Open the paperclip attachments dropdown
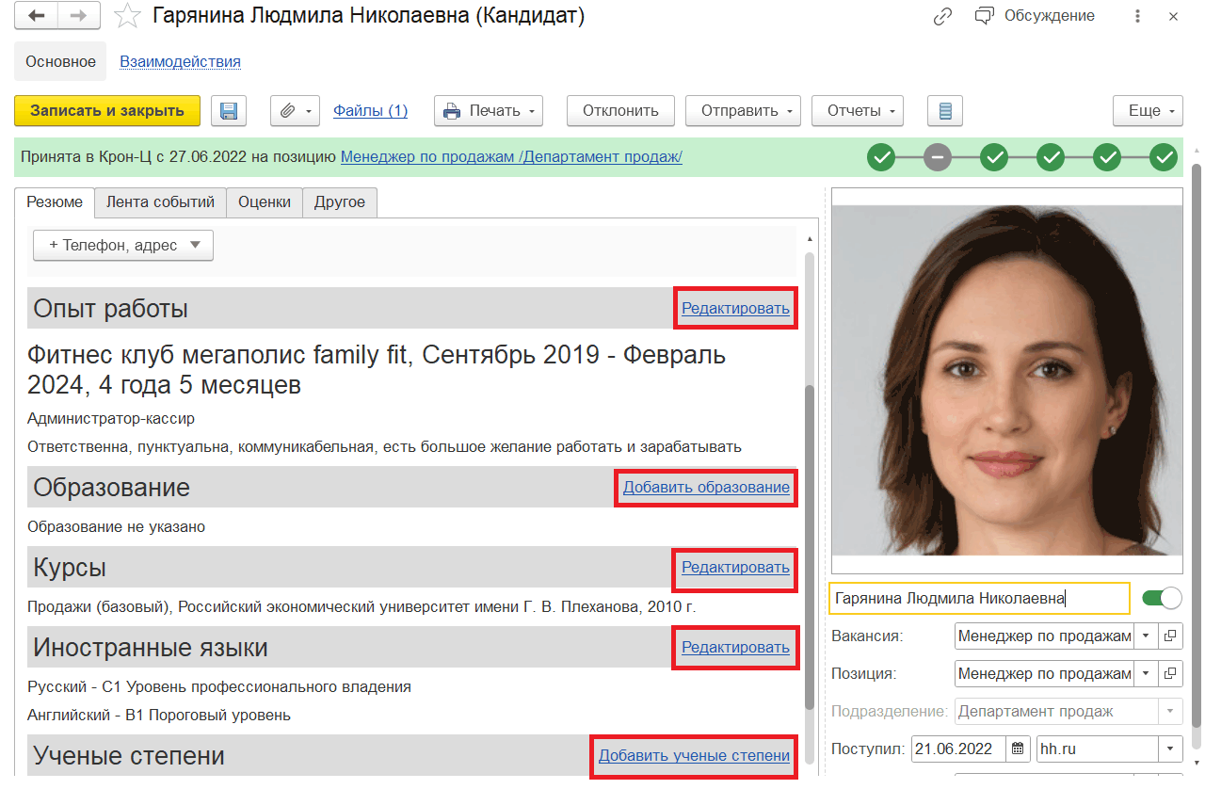Image resolution: width=1205 pixels, height=789 pixels. point(296,111)
